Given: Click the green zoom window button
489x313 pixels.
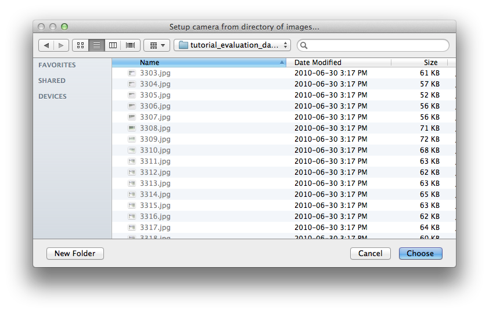Looking at the screenshot, I should coord(64,27).
